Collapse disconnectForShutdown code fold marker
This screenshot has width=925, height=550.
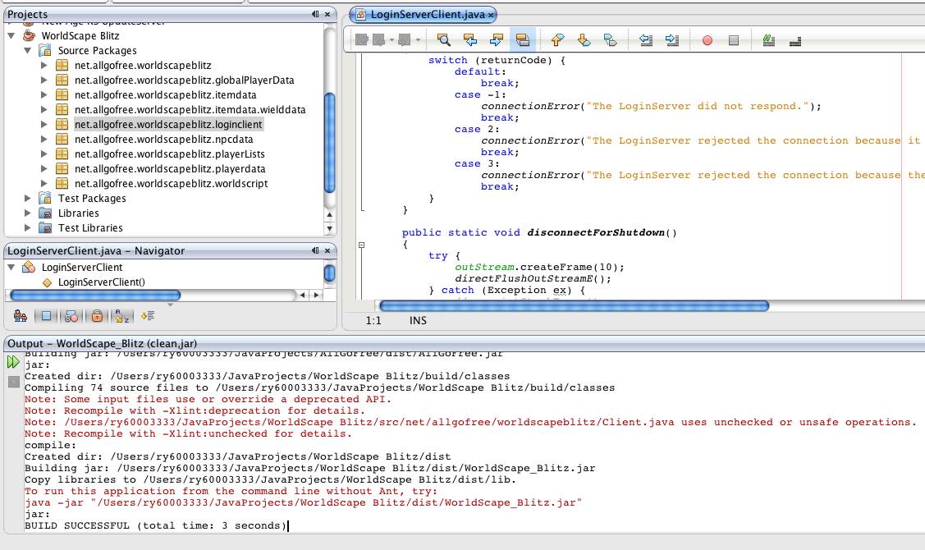[x=362, y=245]
